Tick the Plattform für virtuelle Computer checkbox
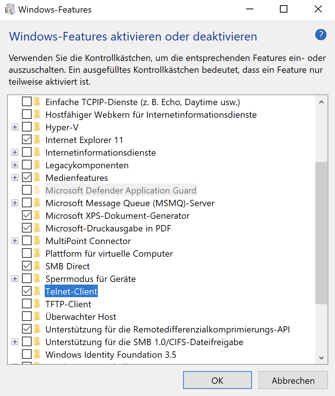335x396 pixels. 27,253
